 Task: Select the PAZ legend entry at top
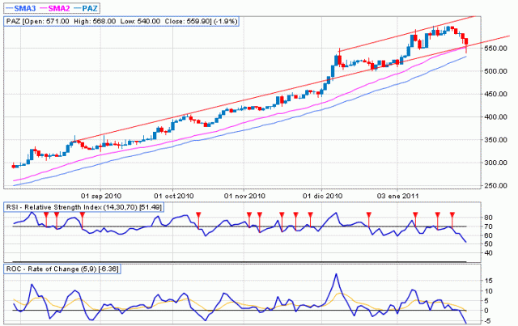(86, 8)
